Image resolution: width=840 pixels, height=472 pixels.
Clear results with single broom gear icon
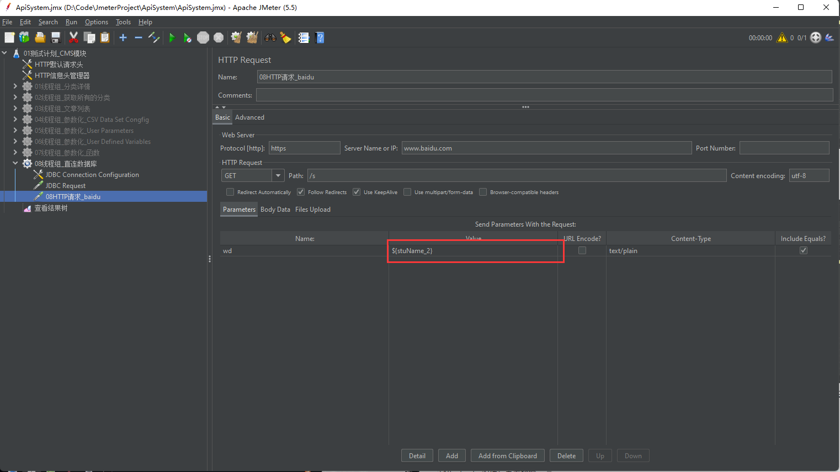(236, 37)
